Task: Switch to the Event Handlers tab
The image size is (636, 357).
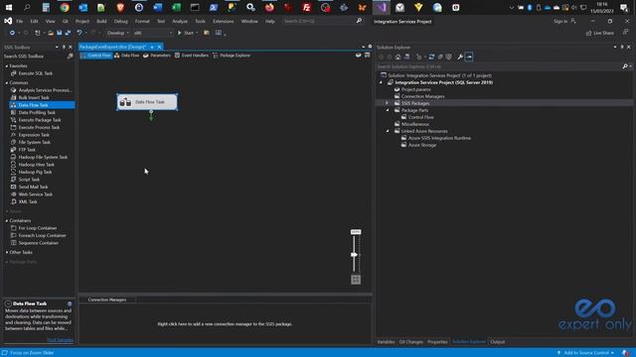Action: pyautogui.click(x=192, y=56)
